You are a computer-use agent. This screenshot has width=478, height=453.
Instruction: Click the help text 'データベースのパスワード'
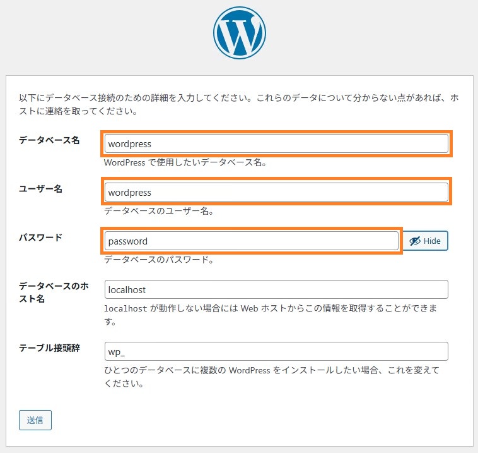click(x=158, y=259)
